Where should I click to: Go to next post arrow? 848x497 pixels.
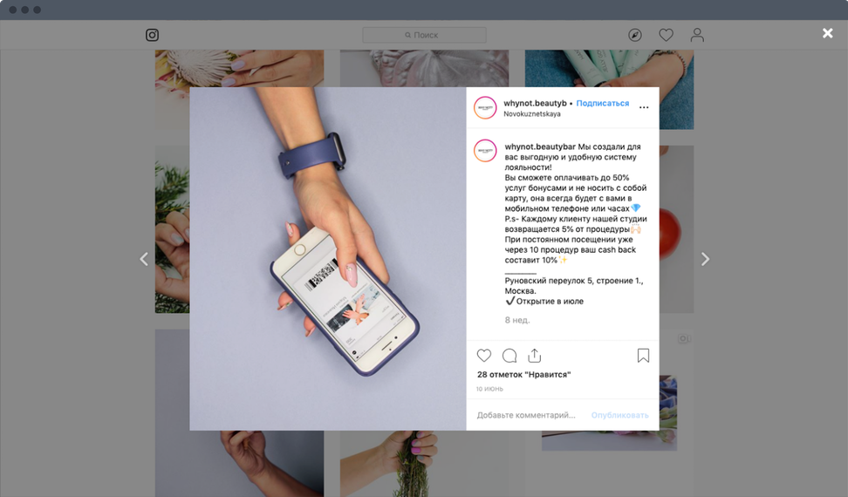coord(705,259)
